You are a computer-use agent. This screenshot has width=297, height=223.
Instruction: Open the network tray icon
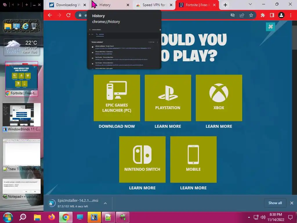(x=256, y=217)
